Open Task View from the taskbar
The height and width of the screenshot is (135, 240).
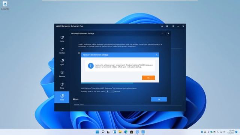point(108,132)
